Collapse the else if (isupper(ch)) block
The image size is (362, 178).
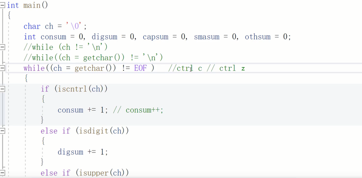[2, 173]
